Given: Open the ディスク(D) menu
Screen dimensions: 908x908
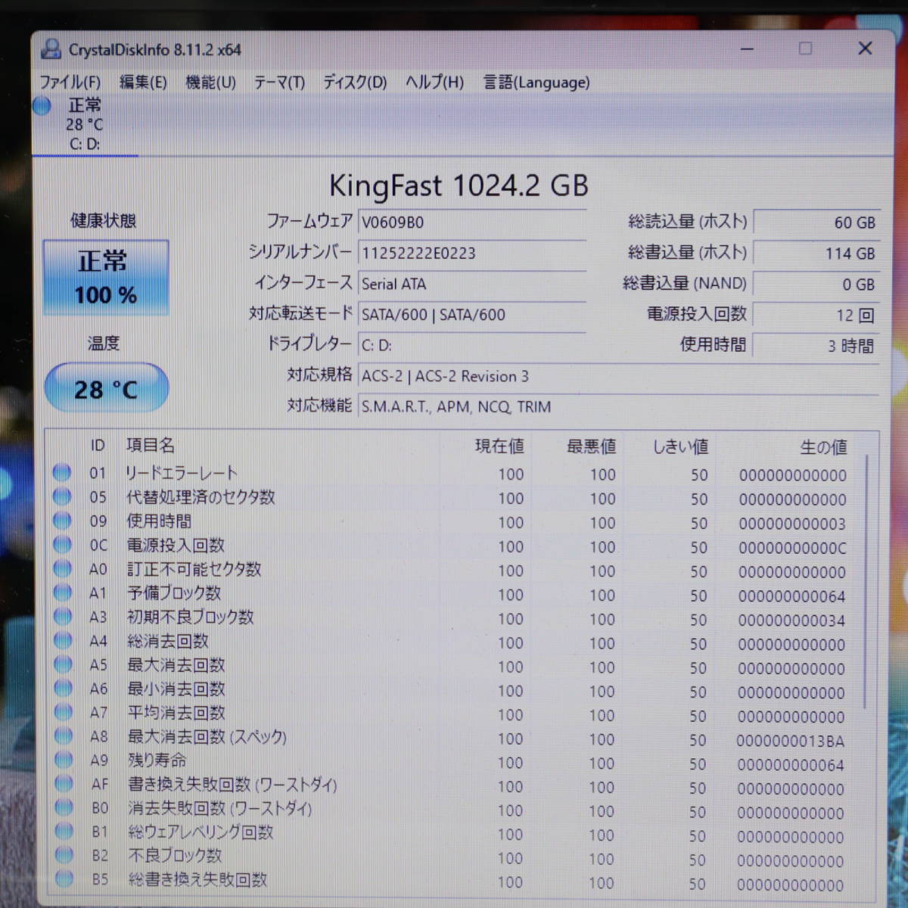Looking at the screenshot, I should pos(355,82).
